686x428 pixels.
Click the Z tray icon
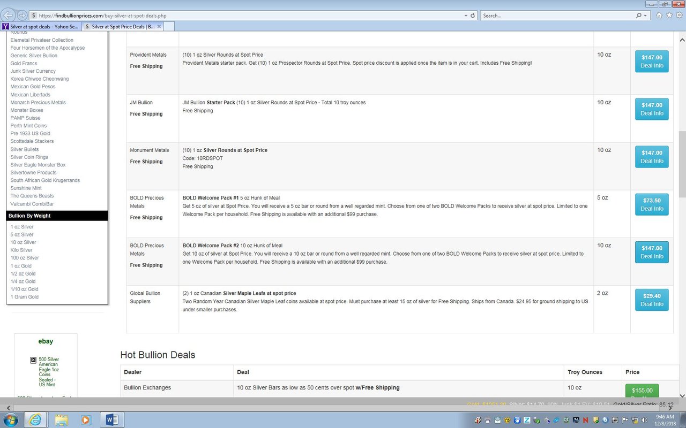pos(527,420)
